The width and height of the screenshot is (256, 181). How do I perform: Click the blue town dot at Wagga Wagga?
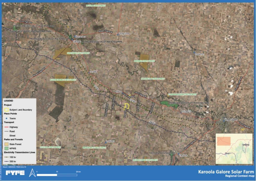224,121
